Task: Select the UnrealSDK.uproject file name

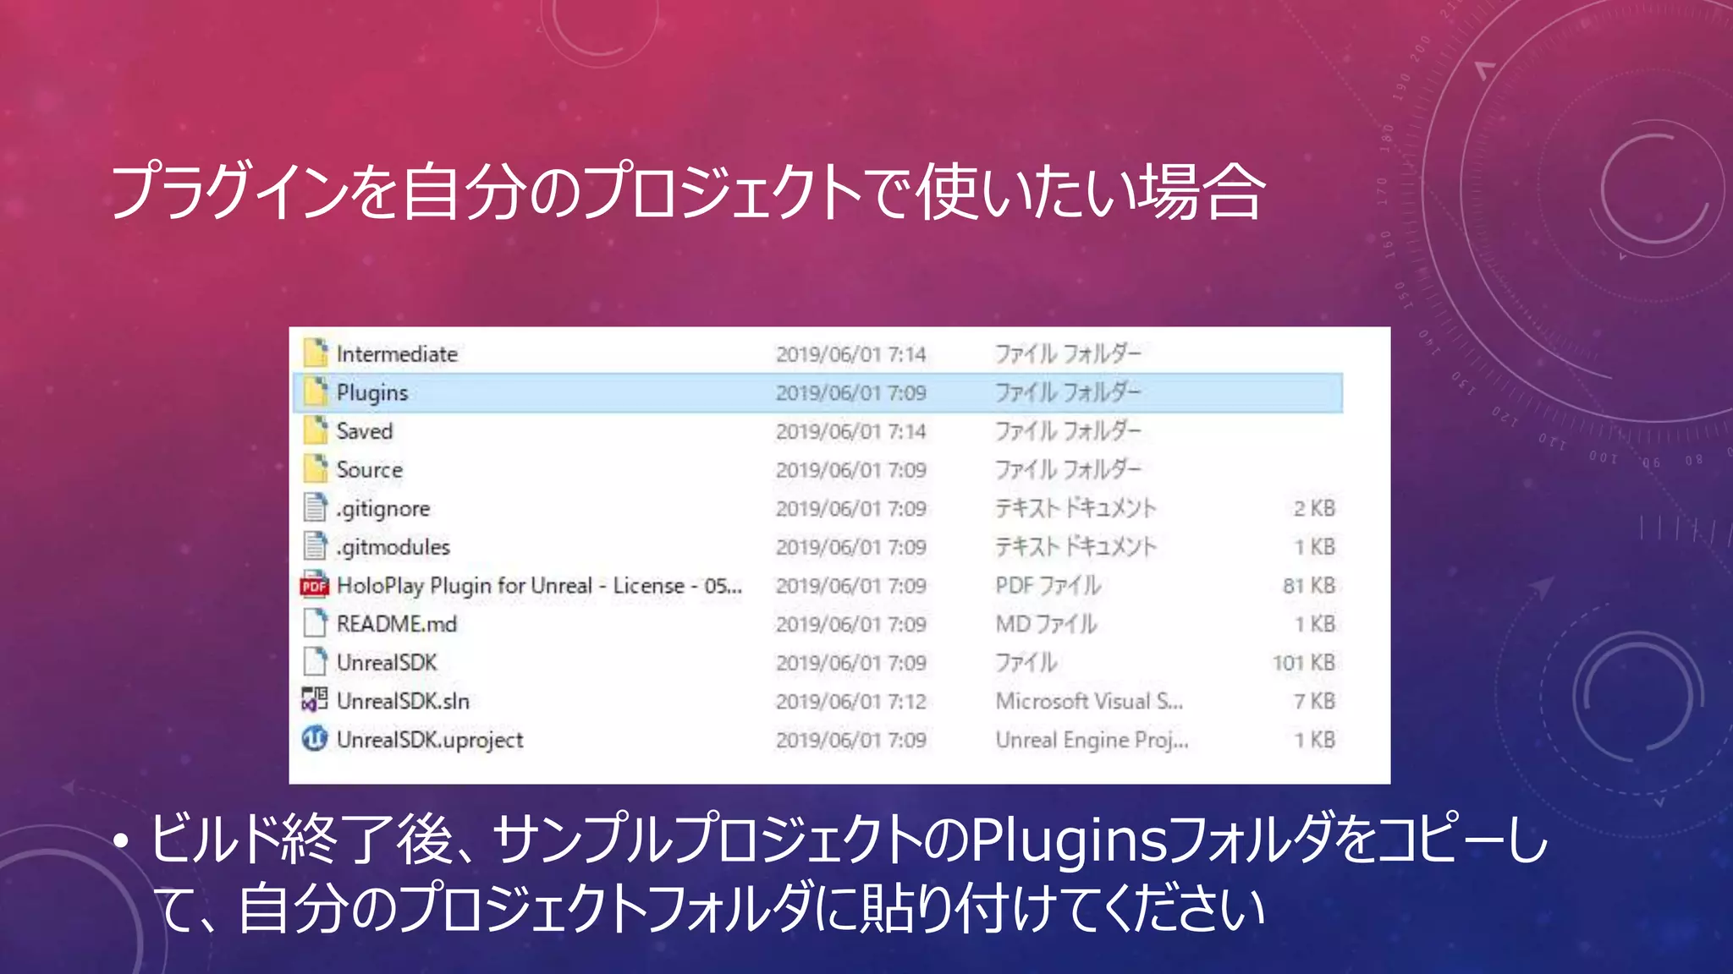Action: click(x=430, y=740)
